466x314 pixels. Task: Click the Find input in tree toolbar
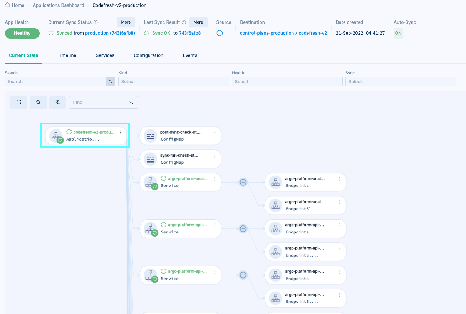coord(100,102)
